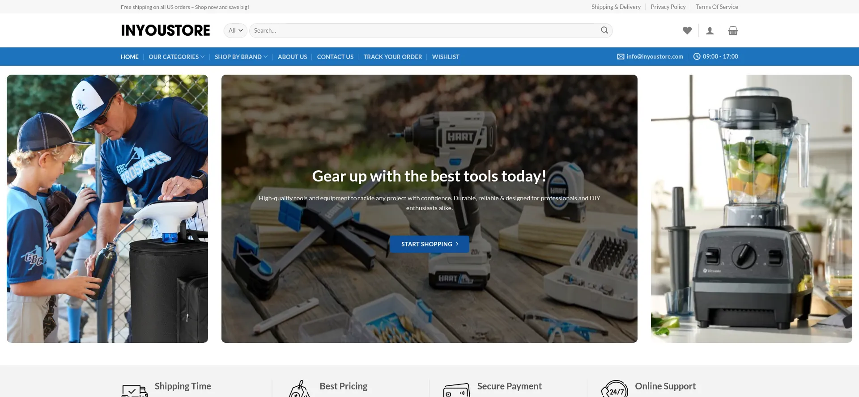This screenshot has height=397, width=859.
Task: Open the About Us page
Action: (292, 57)
